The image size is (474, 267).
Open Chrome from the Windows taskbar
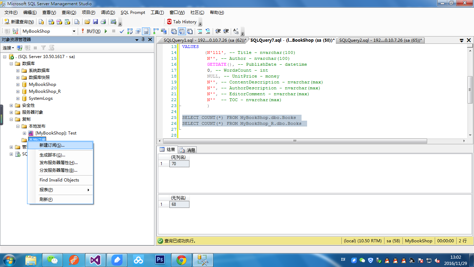pos(181,260)
